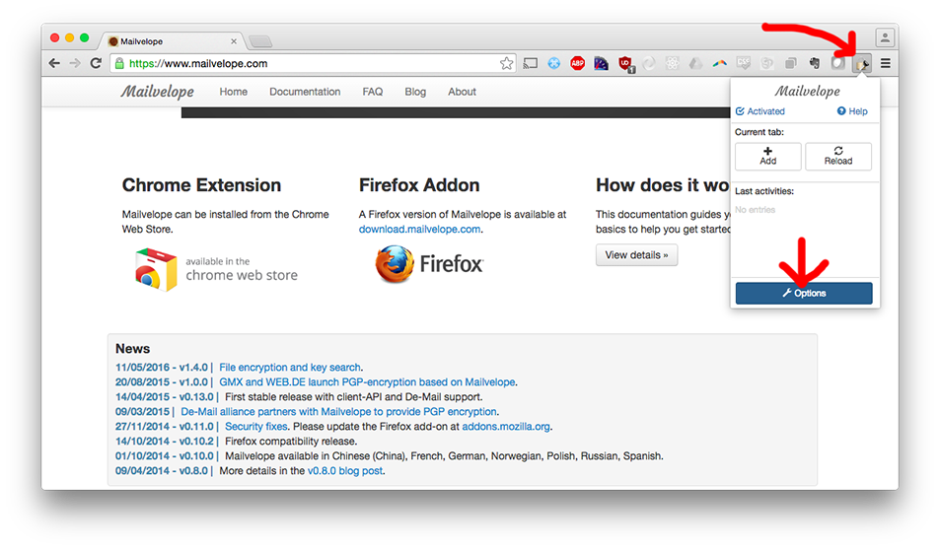Open the FAQ nav item
The height and width of the screenshot is (549, 940).
(x=372, y=92)
